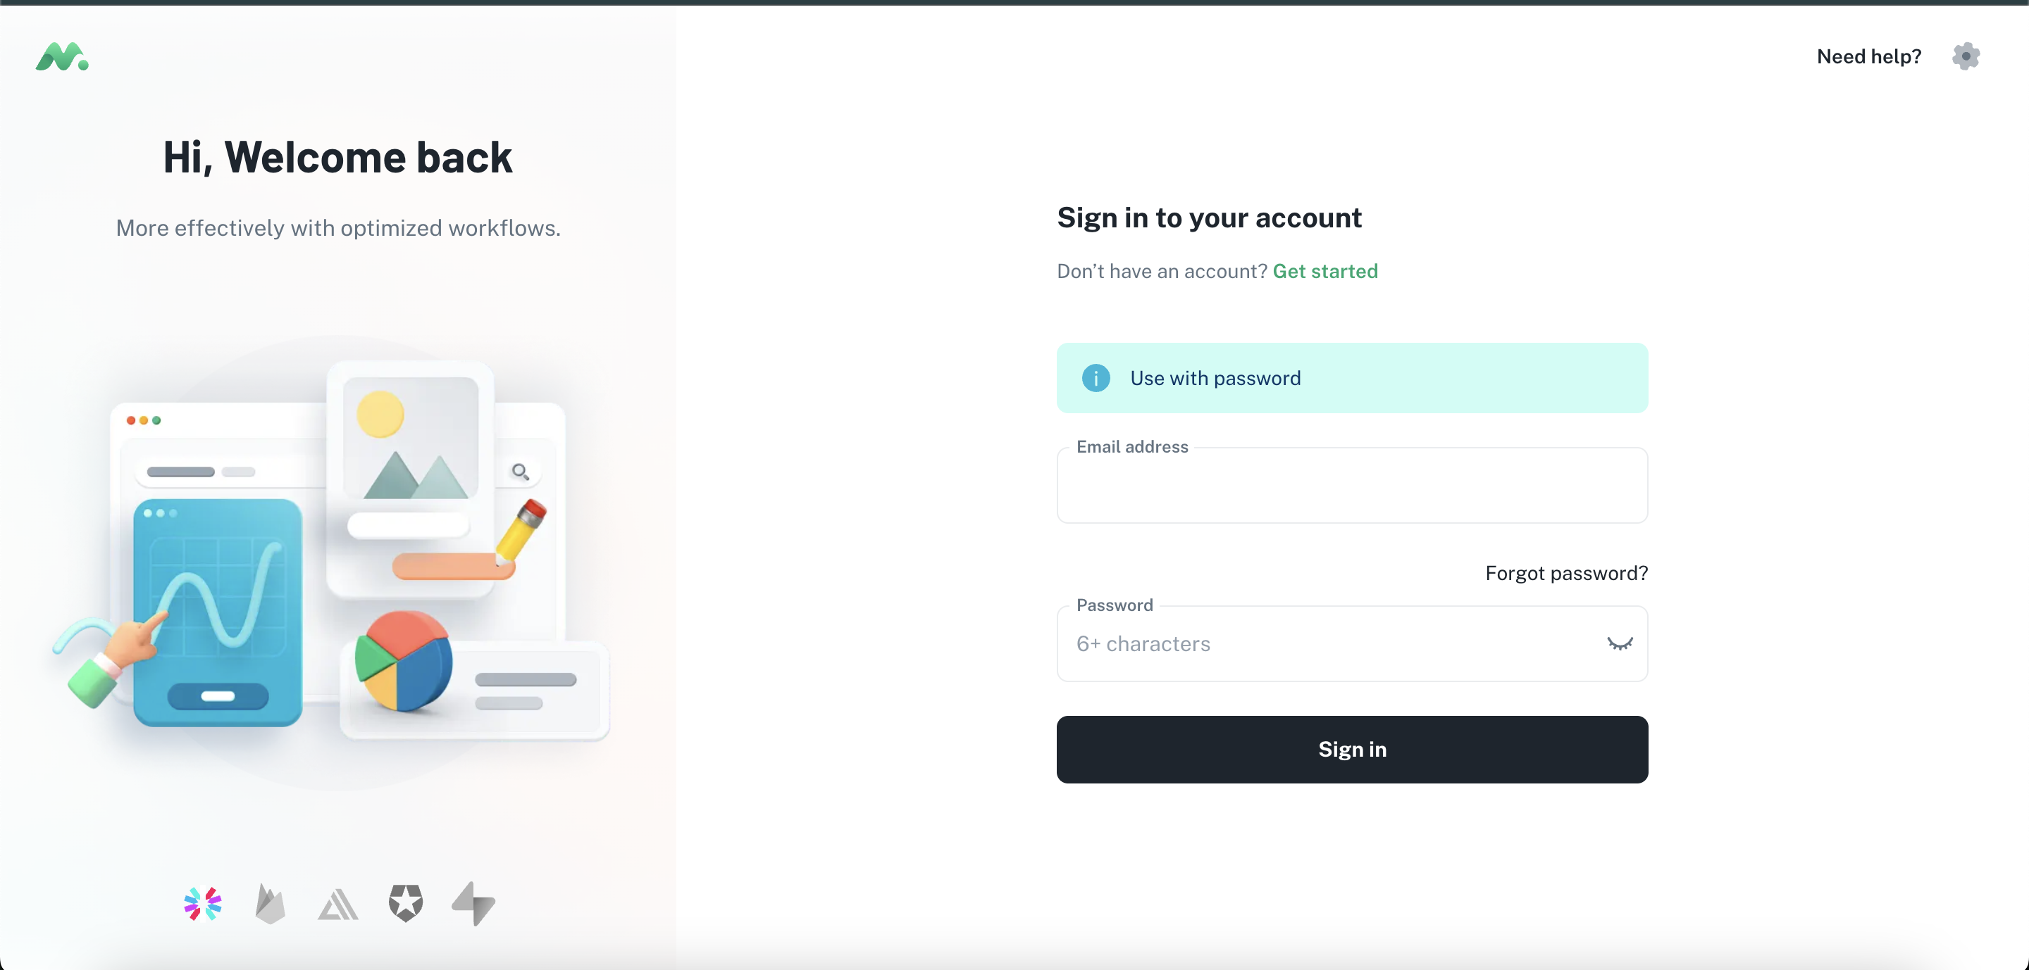Click the Hi, Welcome back heading
This screenshot has height=970, width=2029.
tap(337, 158)
